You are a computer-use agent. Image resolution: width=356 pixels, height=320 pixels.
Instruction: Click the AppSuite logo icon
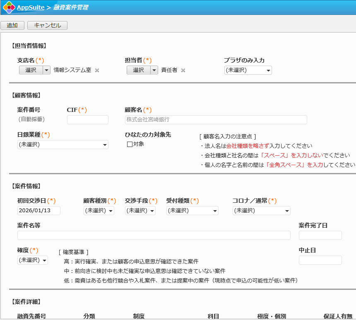[x=9, y=7]
